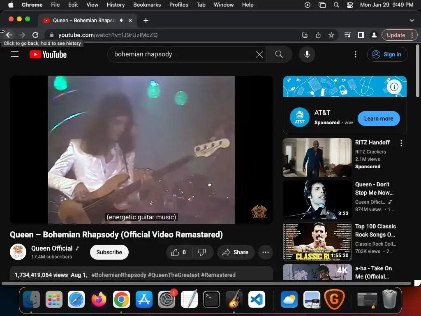Open Control Center in the menu bar
421x316 pixels.
(x=350, y=5)
